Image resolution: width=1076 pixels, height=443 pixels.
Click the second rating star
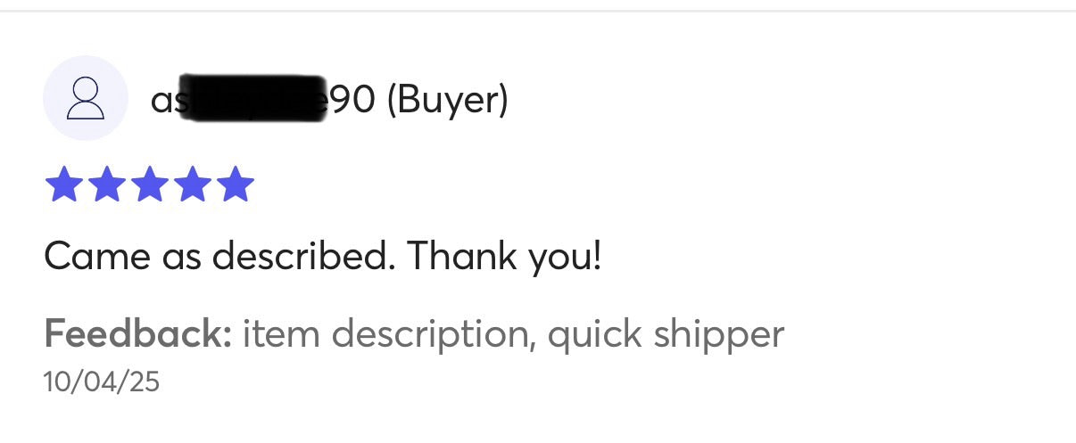tap(106, 185)
